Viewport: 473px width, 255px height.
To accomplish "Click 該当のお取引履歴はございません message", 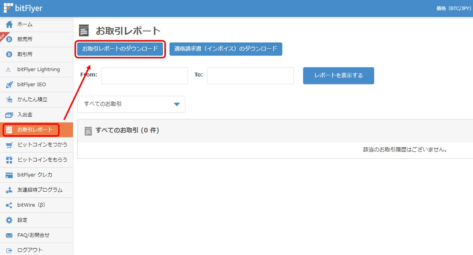I will tap(406, 150).
